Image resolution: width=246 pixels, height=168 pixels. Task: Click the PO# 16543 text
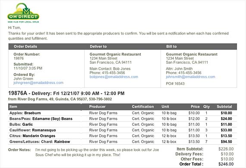tap(175, 84)
